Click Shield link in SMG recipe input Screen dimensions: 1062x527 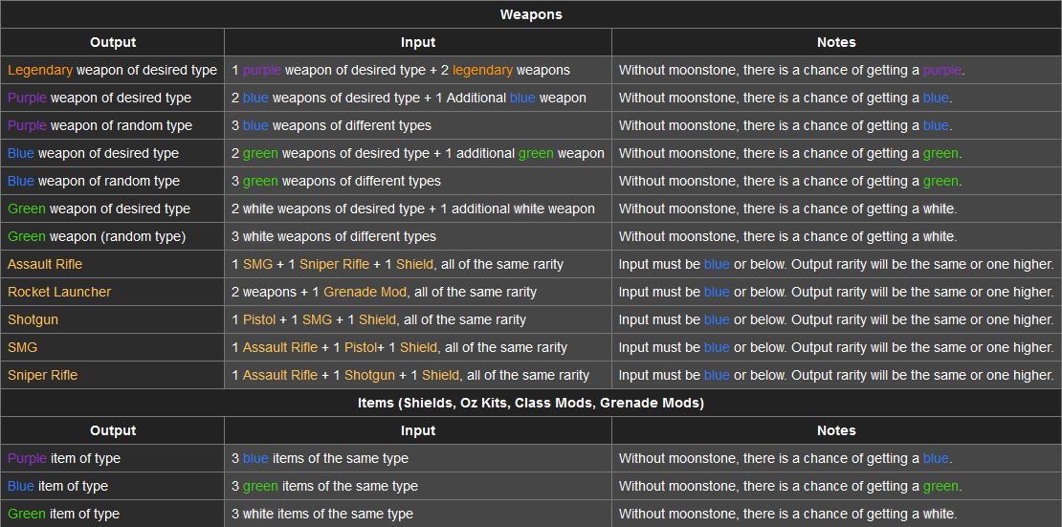pyautogui.click(x=418, y=347)
